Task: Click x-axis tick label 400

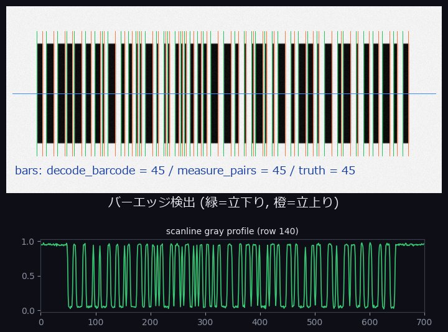Action: click(x=260, y=322)
